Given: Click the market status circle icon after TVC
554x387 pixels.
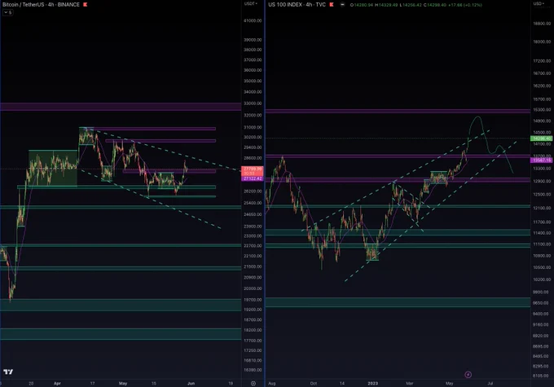Looking at the screenshot, I should coord(342,5).
